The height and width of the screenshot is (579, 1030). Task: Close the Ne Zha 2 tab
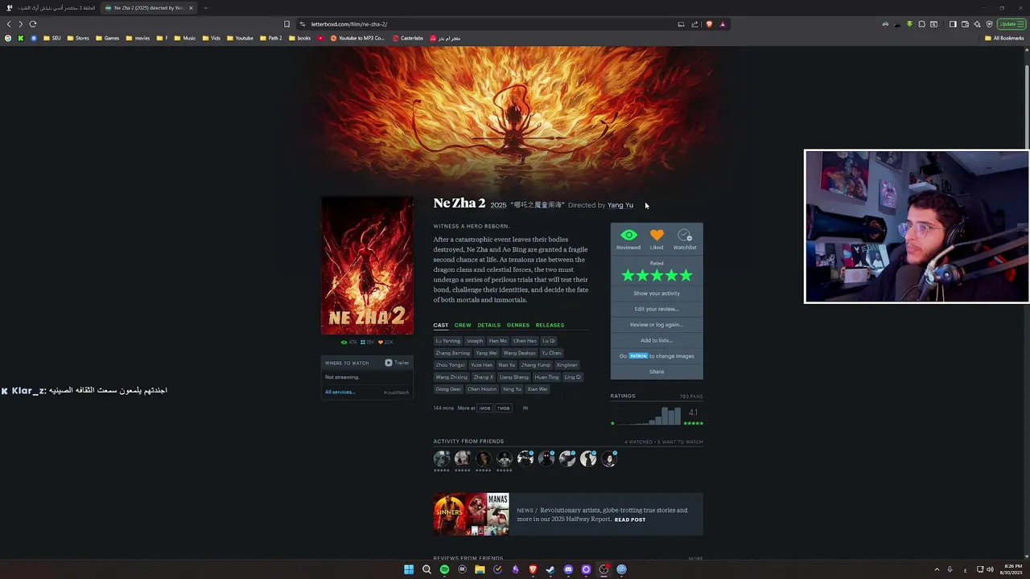[x=191, y=8]
